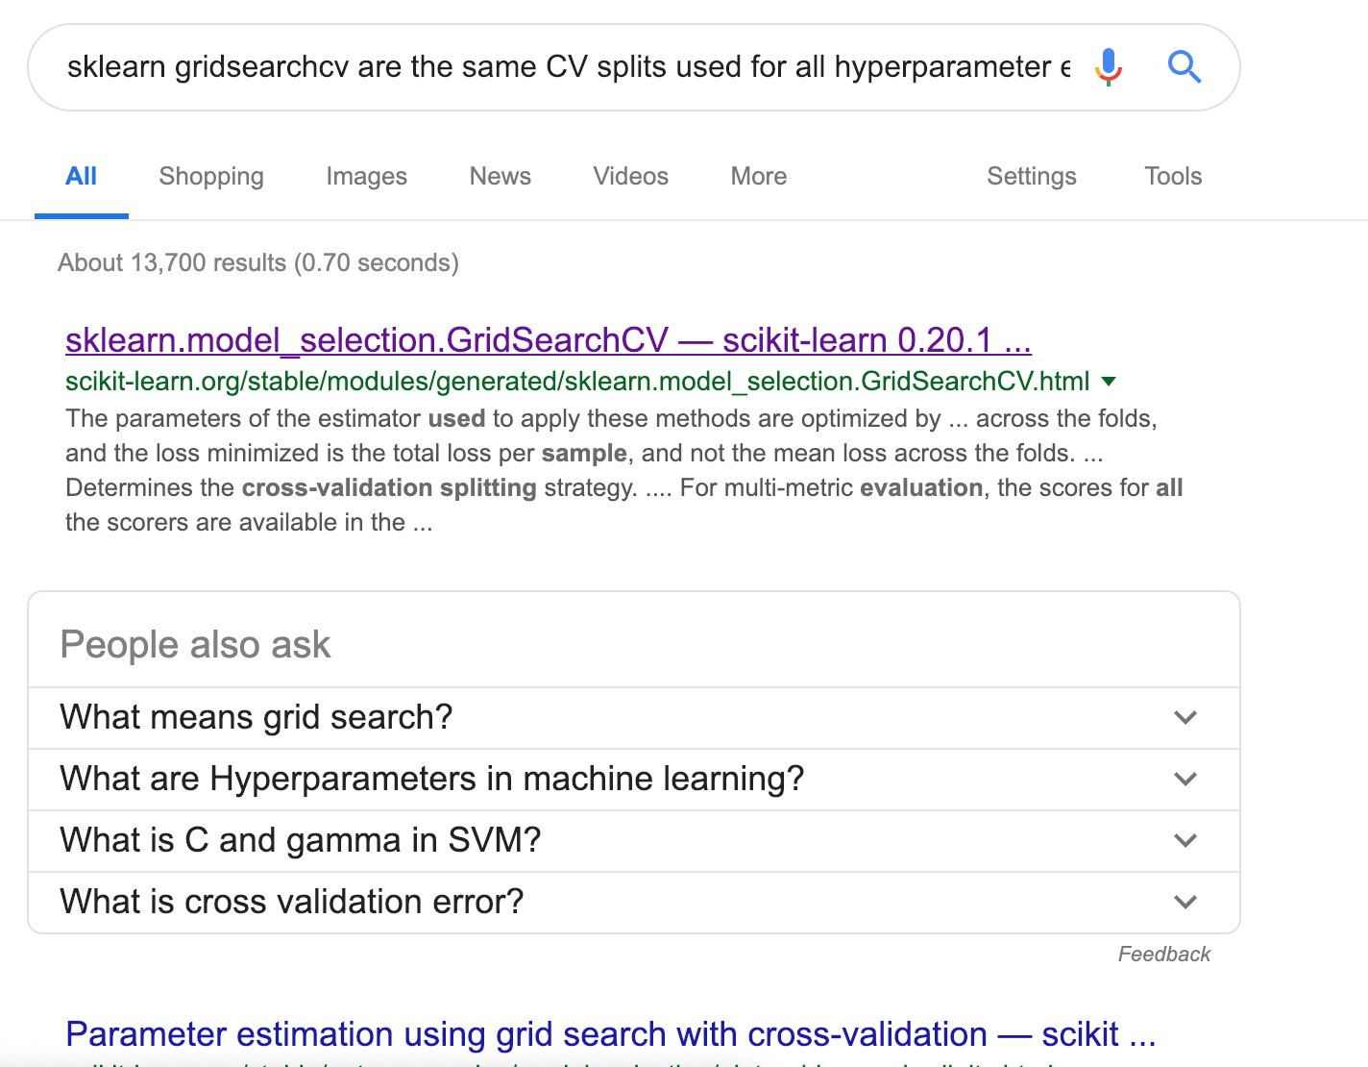
Task: Click the Tools button
Action: (x=1172, y=177)
